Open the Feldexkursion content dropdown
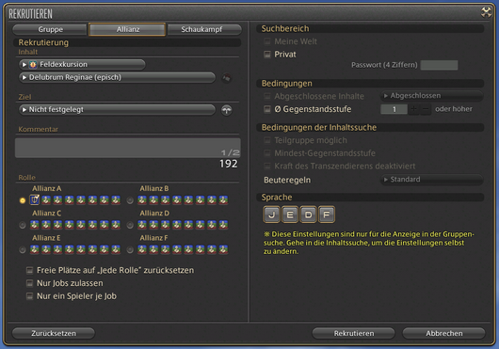The image size is (499, 349). 82,65
